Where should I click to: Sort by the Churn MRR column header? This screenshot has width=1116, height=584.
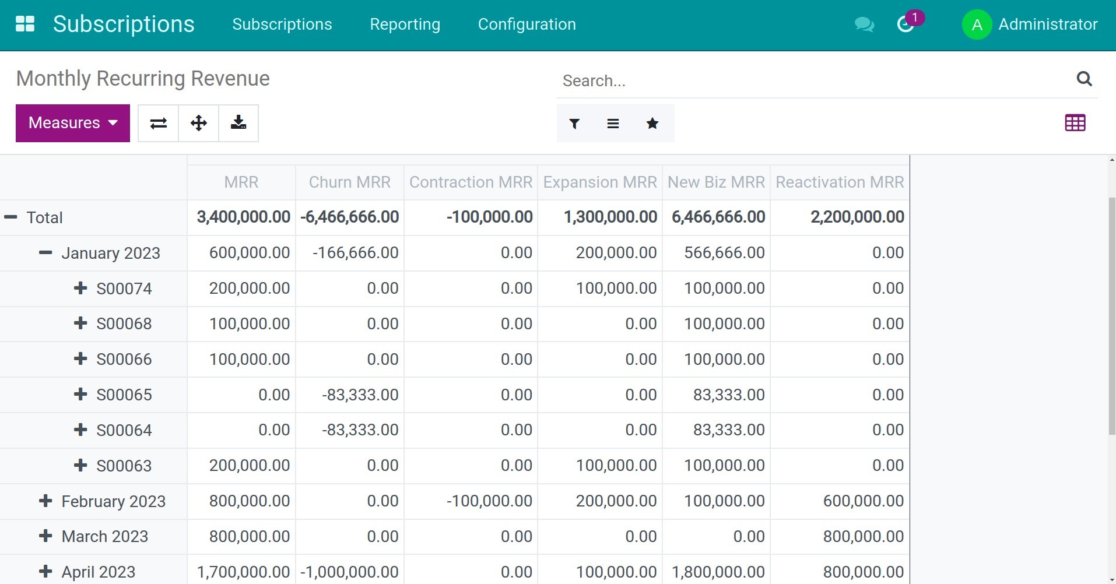click(x=350, y=182)
